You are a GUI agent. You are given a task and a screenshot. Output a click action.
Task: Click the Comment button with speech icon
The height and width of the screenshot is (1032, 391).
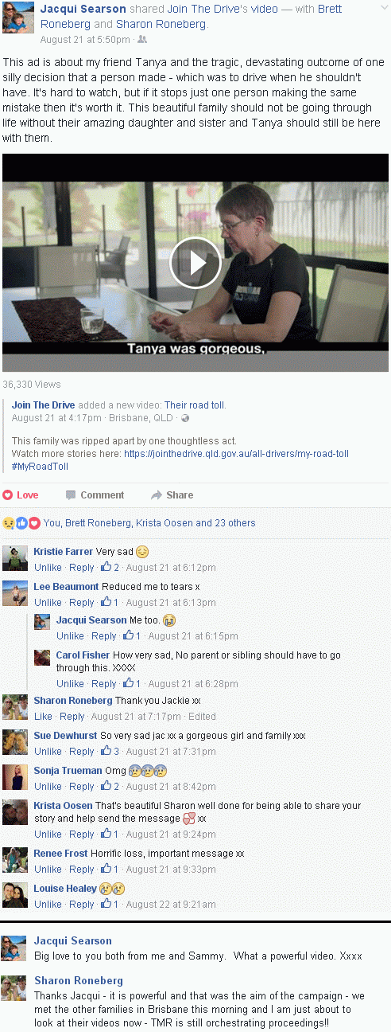pos(95,494)
